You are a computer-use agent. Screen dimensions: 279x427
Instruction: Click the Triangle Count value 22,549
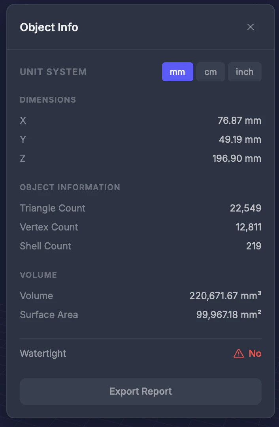tap(245, 208)
